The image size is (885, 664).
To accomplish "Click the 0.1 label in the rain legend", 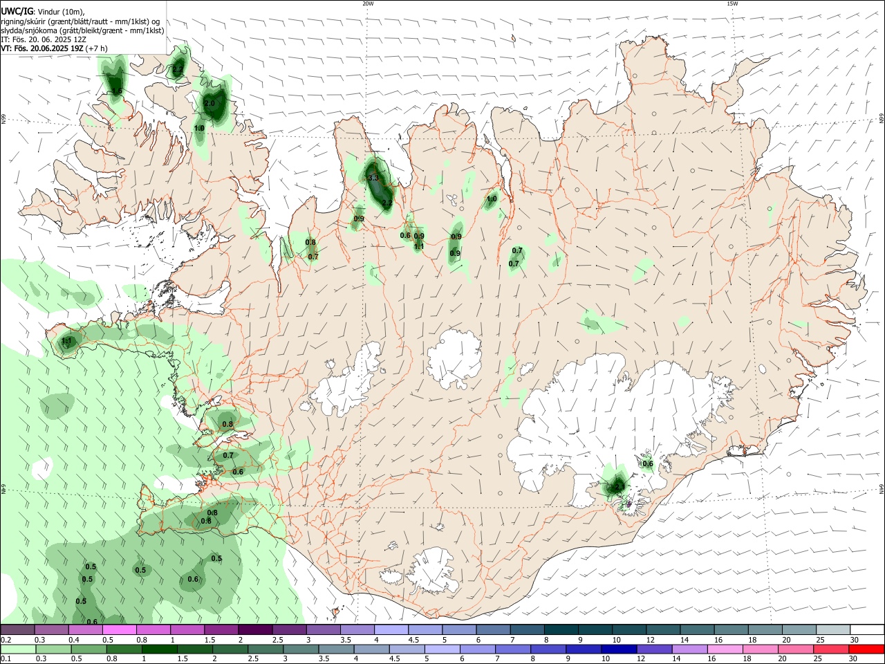I will click(x=6, y=659).
